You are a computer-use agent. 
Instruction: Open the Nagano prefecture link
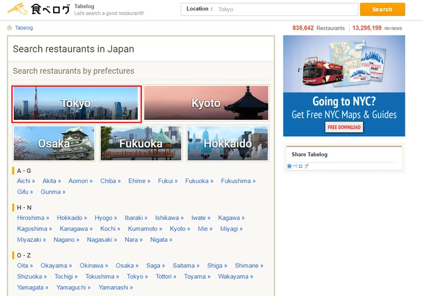tap(66, 240)
